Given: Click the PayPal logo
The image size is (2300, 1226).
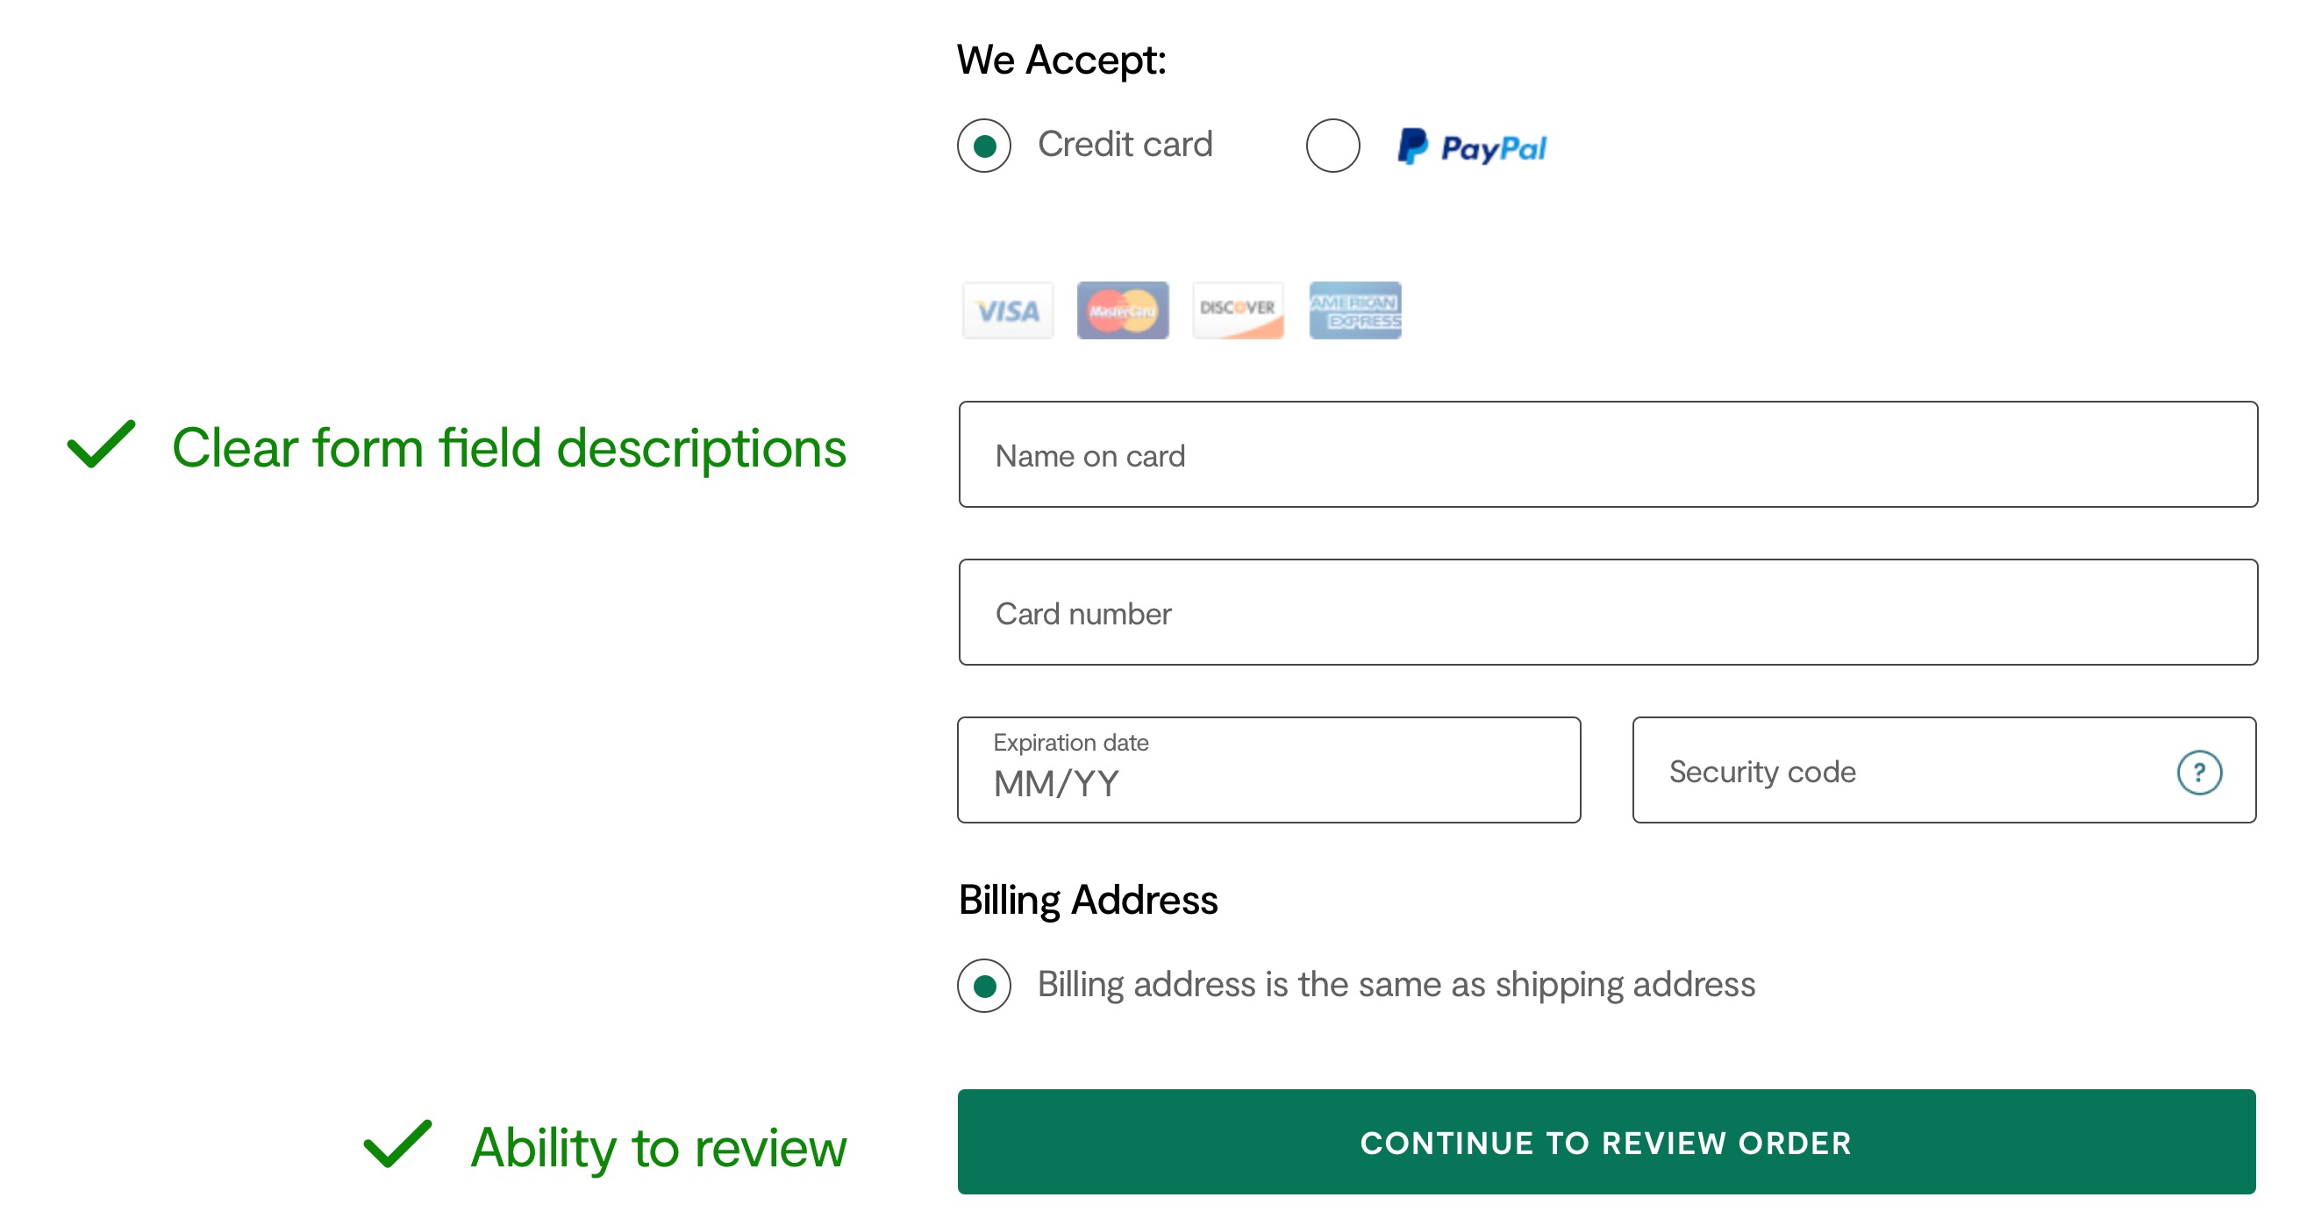Looking at the screenshot, I should (x=1471, y=146).
